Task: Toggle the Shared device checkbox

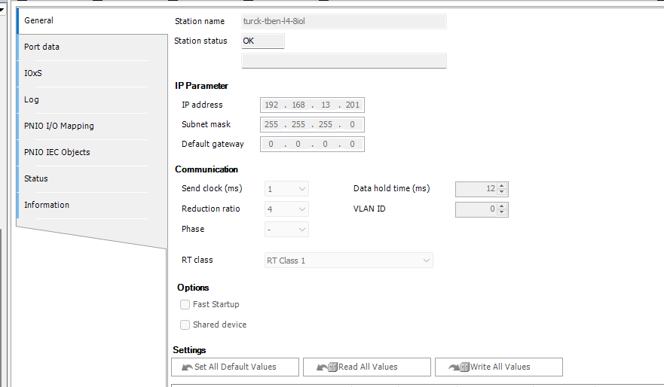Action: [x=185, y=325]
